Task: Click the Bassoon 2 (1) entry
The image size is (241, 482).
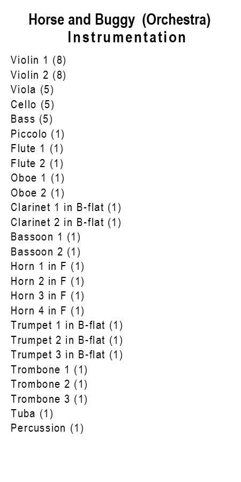Action: [x=46, y=252]
